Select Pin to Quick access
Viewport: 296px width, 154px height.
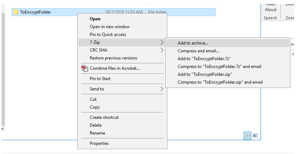[122, 35]
